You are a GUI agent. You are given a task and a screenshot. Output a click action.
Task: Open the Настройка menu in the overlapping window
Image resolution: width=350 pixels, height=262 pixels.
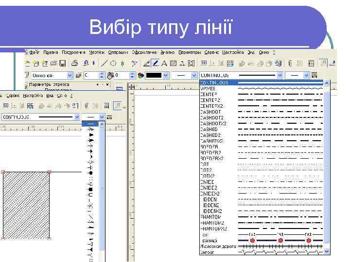tap(33, 96)
